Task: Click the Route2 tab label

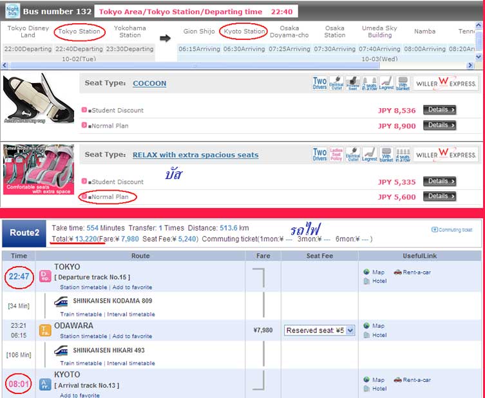Action: coord(24,233)
